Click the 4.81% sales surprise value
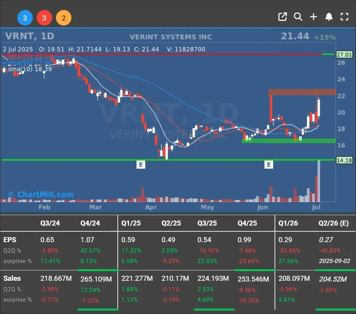This screenshot has height=314, width=356. pyautogui.click(x=286, y=300)
